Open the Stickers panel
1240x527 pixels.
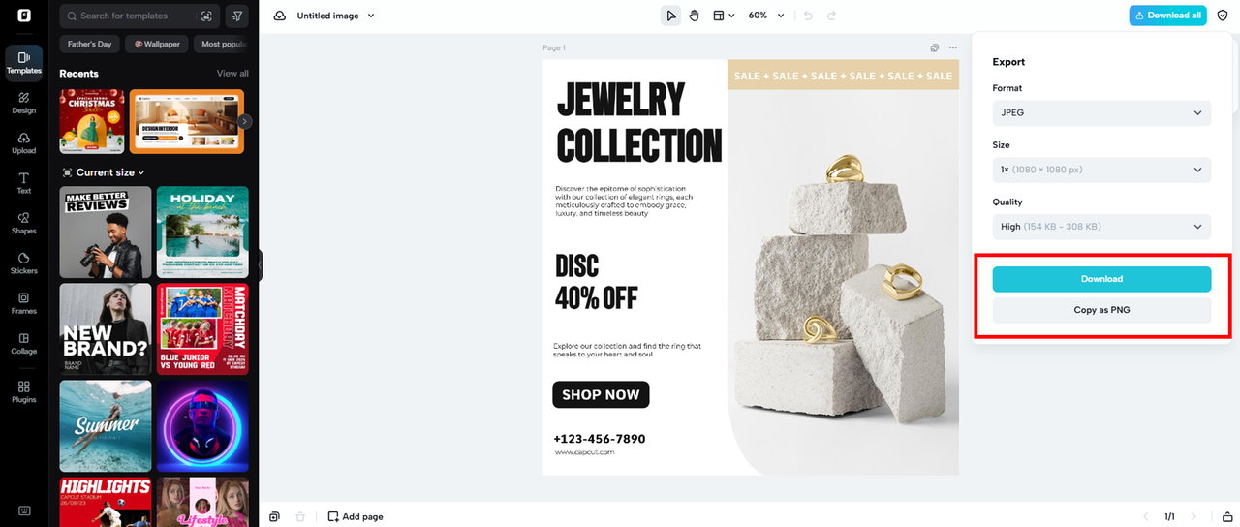point(24,263)
